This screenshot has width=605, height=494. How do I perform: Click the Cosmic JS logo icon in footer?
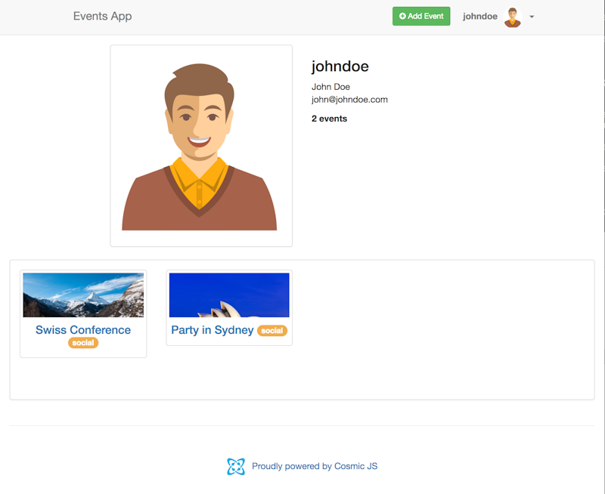(236, 466)
